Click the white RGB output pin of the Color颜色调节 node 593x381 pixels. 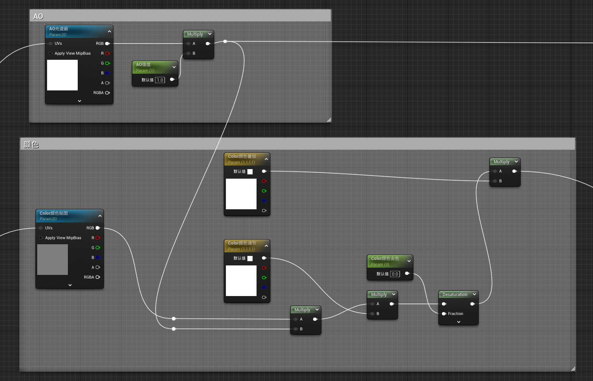pyautogui.click(x=264, y=258)
